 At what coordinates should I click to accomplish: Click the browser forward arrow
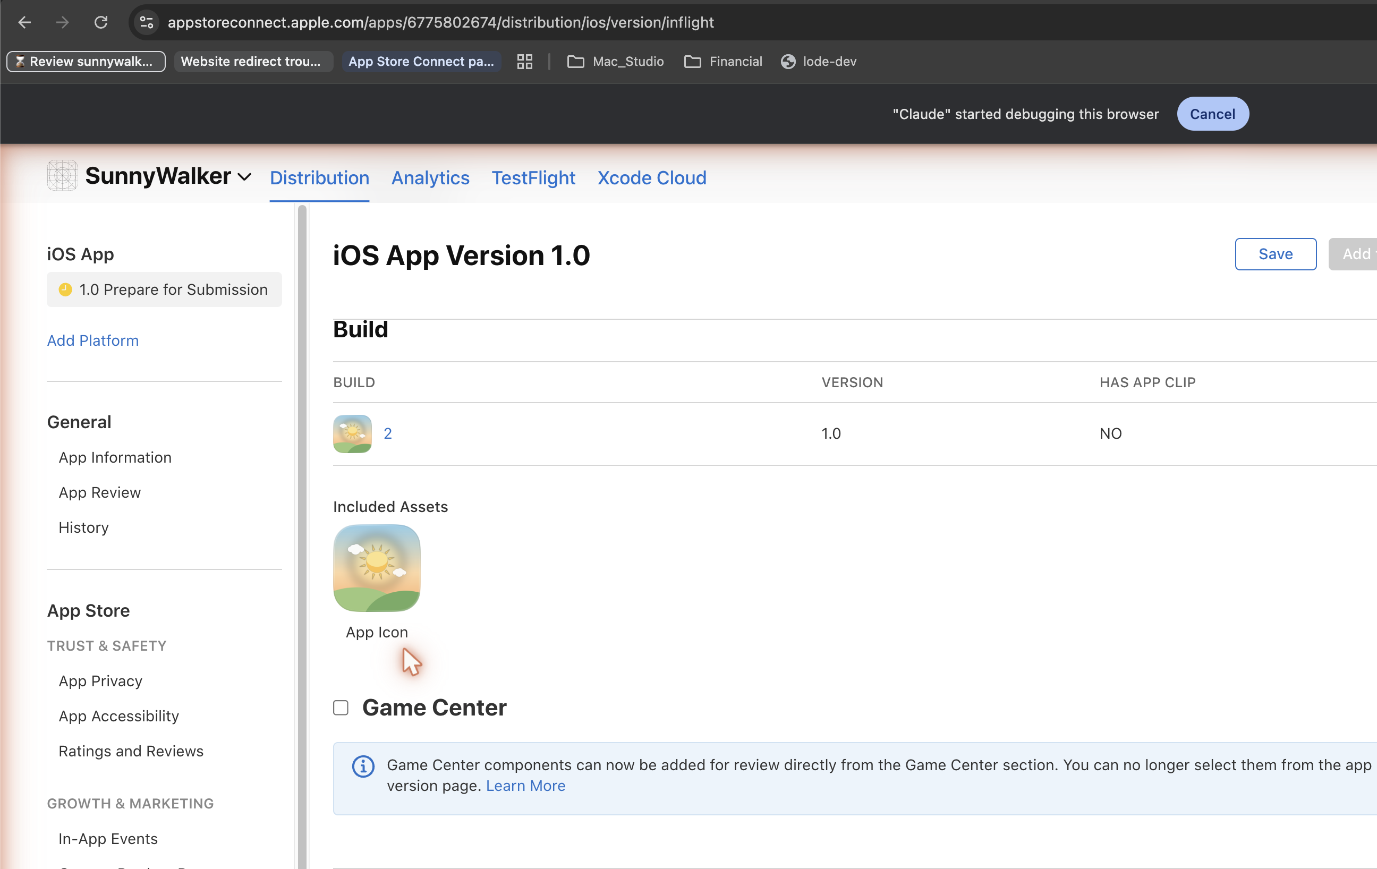pos(62,22)
